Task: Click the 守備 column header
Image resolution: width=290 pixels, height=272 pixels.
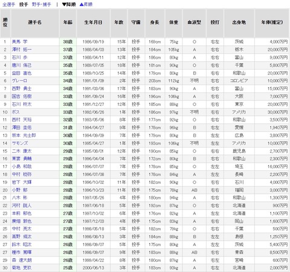Action: tap(136, 22)
